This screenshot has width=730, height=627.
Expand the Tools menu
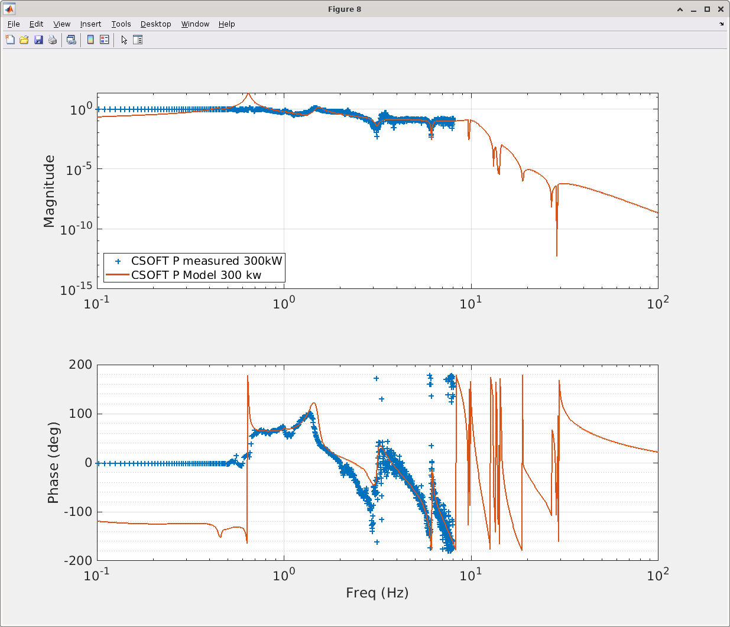click(121, 24)
